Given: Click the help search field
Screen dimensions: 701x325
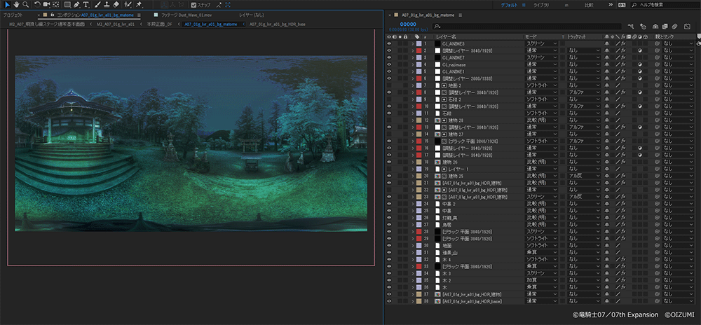Looking at the screenshot, I should 660,5.
